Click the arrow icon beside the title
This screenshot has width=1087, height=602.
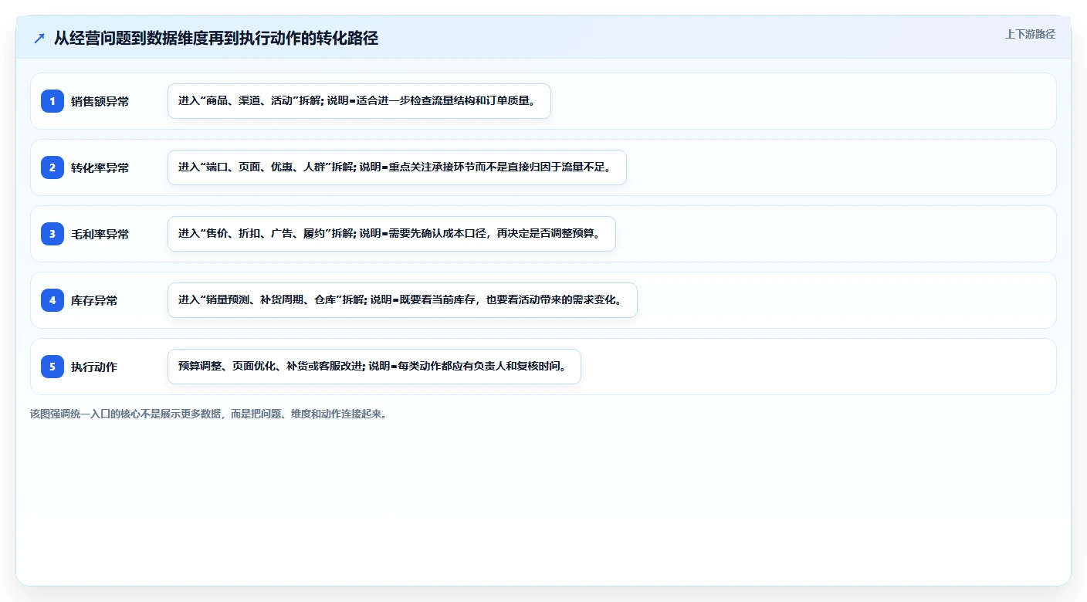click(39, 39)
